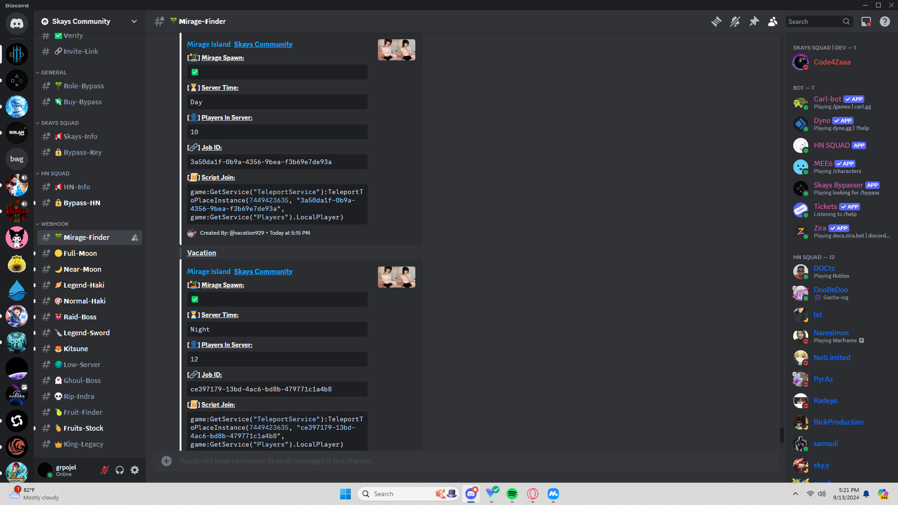Open the Windows Start menu
The height and width of the screenshot is (505, 898).
click(x=346, y=494)
